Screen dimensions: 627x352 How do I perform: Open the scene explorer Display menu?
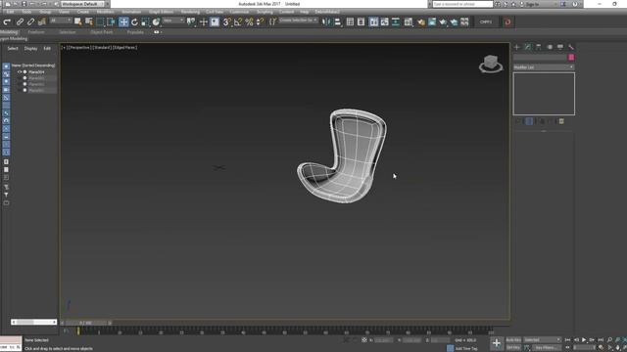pos(30,48)
